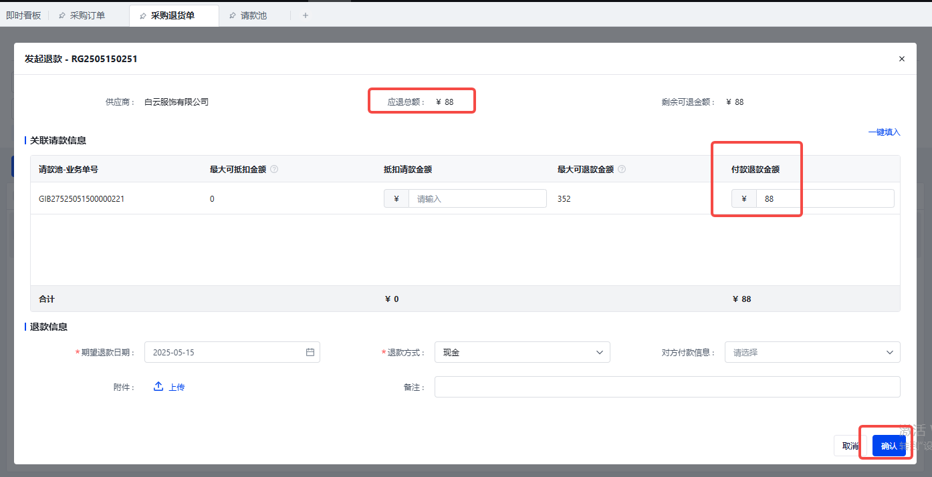Click the 一键填入 link
Screen dimensions: 932x477
[884, 132]
